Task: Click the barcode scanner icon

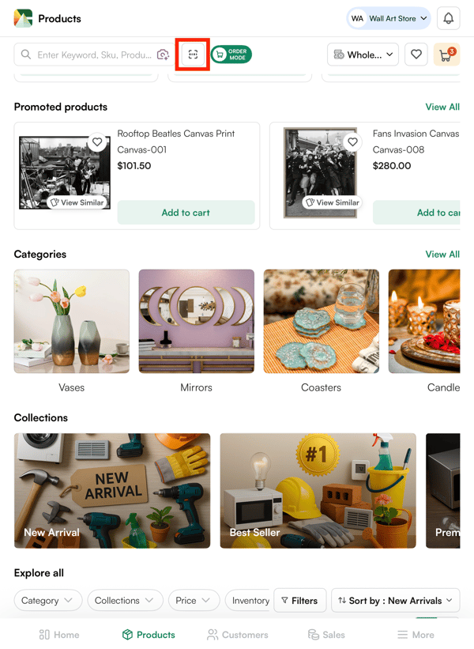Action: (x=193, y=55)
